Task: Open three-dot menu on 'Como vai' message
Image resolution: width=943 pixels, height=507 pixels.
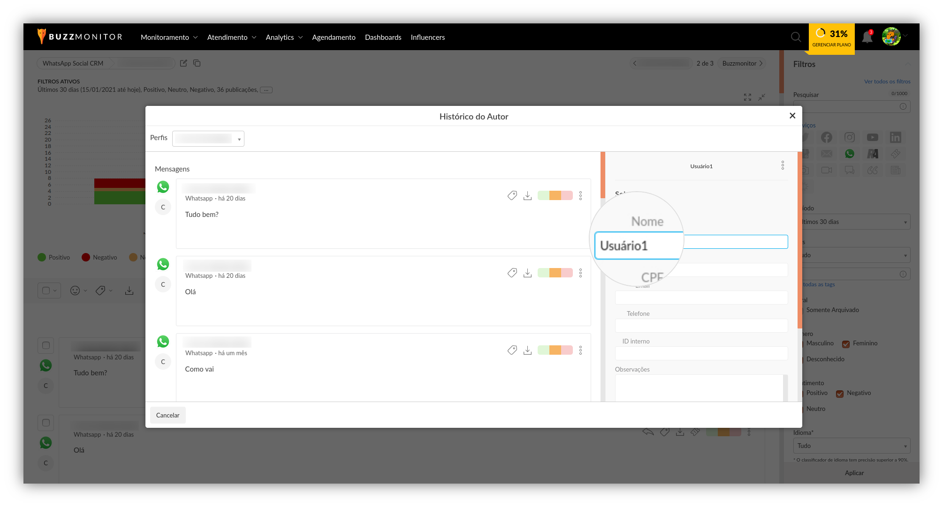Action: pos(580,350)
